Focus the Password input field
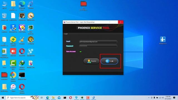 98,46
